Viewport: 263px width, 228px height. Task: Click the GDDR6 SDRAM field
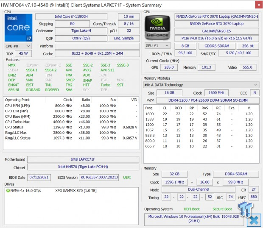coord(217,46)
